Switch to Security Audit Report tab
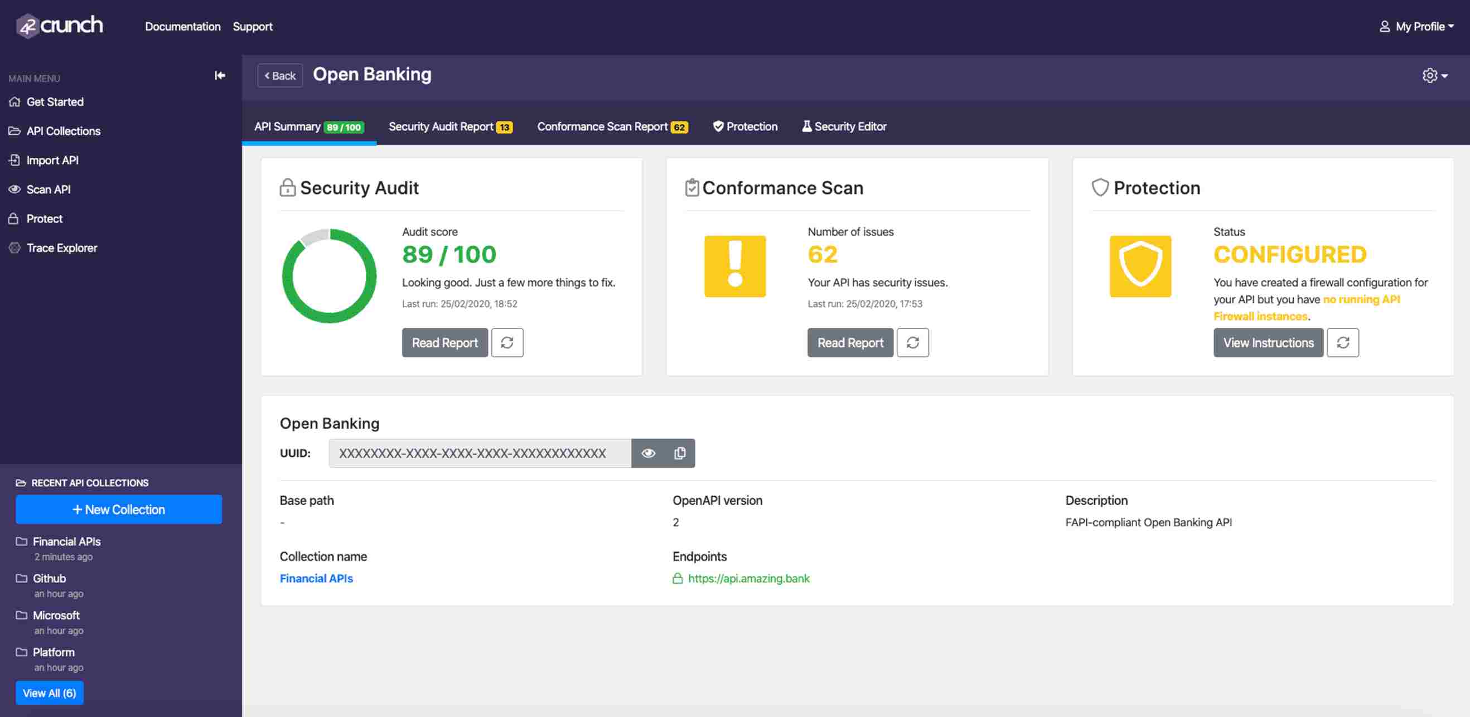Image resolution: width=1470 pixels, height=717 pixels. 449,127
